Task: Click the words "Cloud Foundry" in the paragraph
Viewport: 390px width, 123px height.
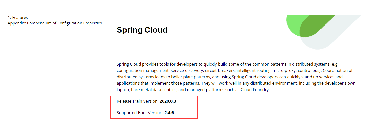Action: [x=255, y=90]
